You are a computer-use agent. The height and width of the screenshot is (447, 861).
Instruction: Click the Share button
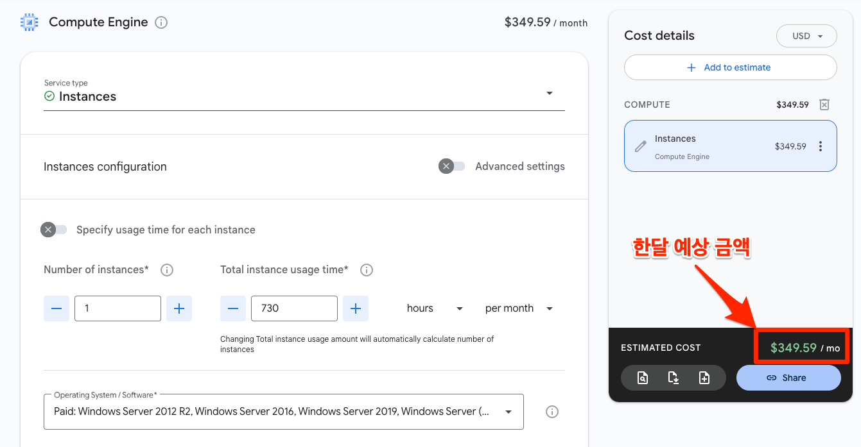pyautogui.click(x=788, y=378)
